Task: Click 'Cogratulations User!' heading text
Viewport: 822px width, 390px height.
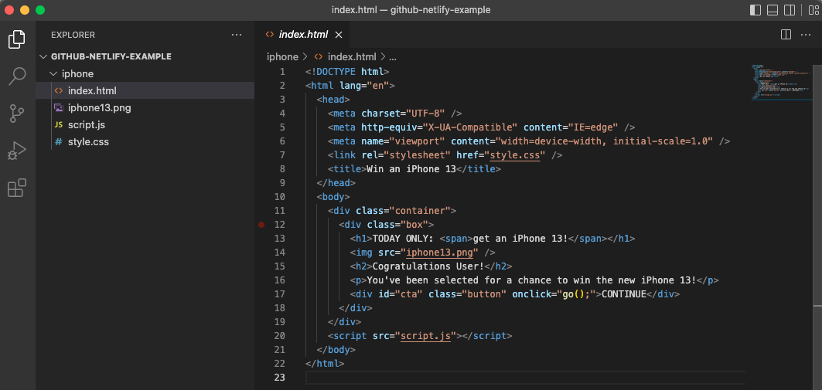Action: (x=428, y=266)
